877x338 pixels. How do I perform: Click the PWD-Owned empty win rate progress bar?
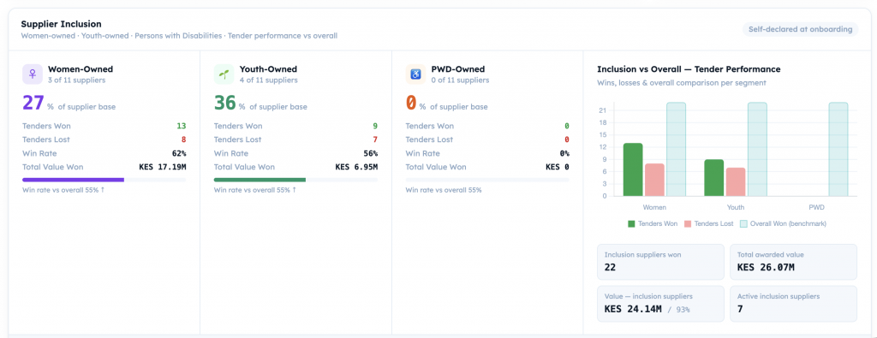487,180
